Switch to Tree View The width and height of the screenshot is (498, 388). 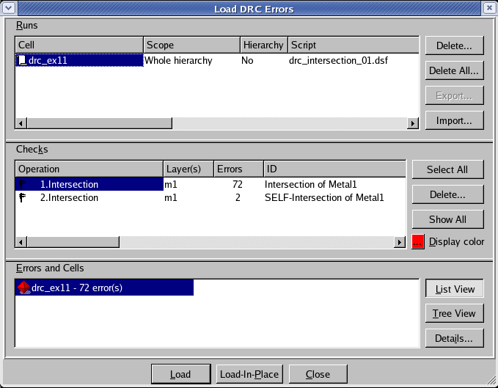tap(455, 313)
